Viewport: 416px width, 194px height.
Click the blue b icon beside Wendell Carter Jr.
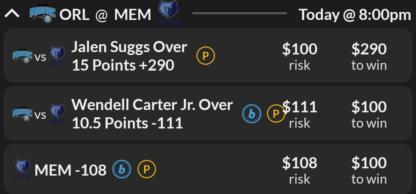click(x=252, y=113)
